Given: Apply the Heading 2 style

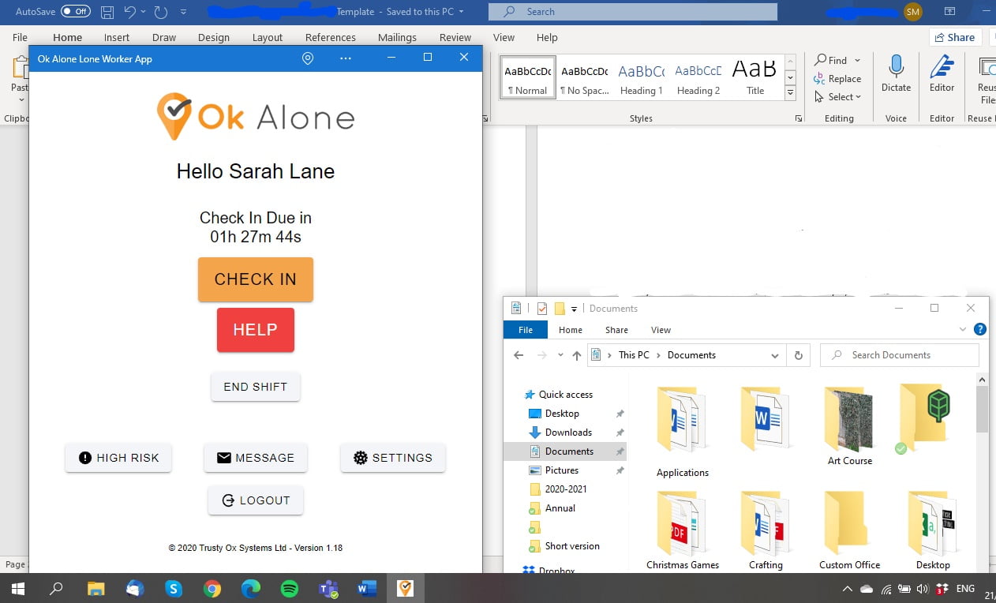Looking at the screenshot, I should (698, 77).
